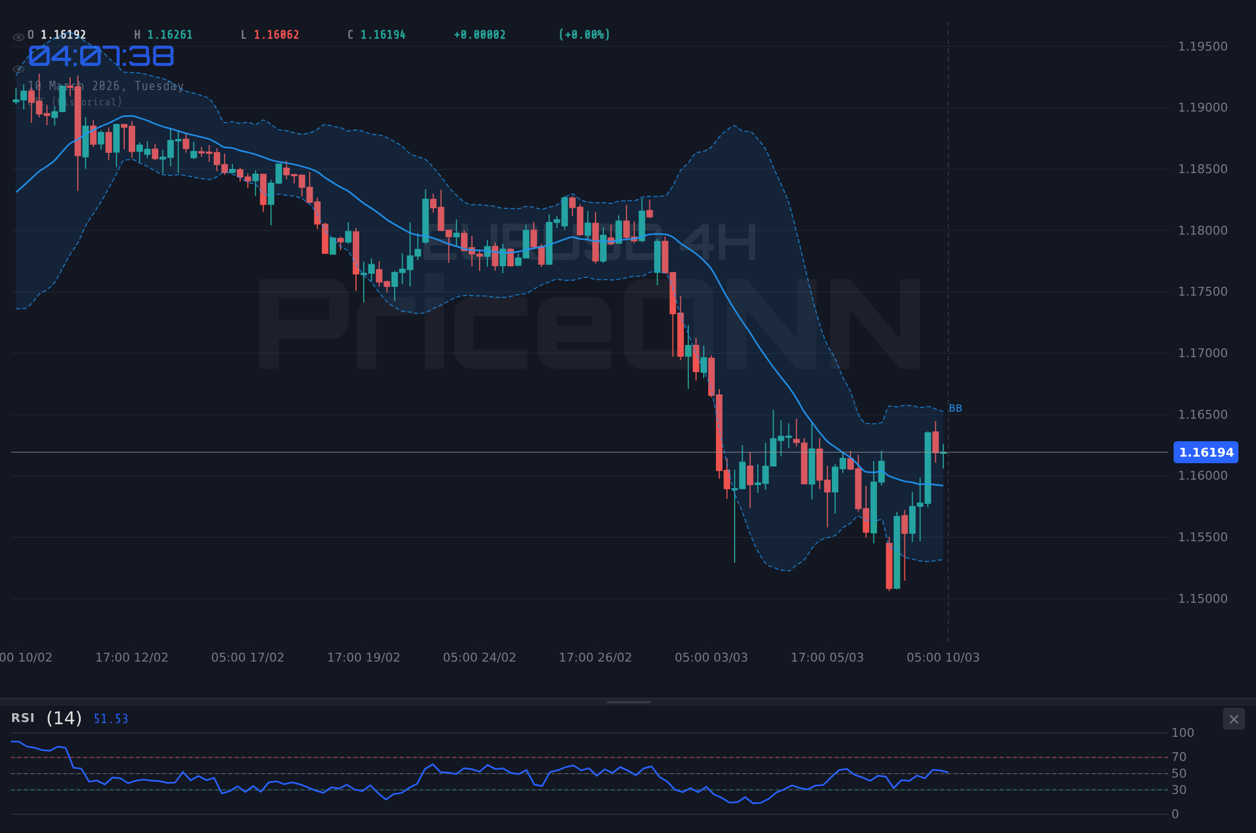Click the 1.18500 price axis label
The image size is (1256, 833).
(x=1203, y=169)
